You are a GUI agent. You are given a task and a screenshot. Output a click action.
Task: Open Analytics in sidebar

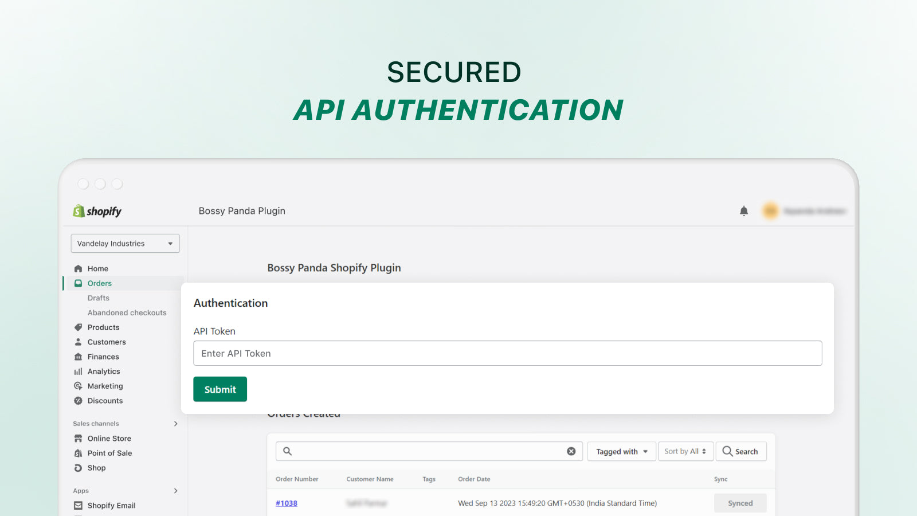[x=104, y=372]
